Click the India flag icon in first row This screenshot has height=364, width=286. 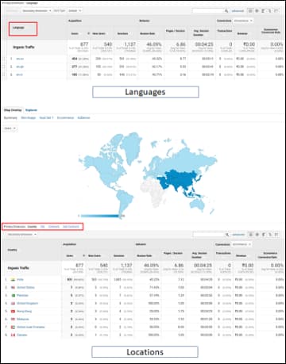(13, 279)
